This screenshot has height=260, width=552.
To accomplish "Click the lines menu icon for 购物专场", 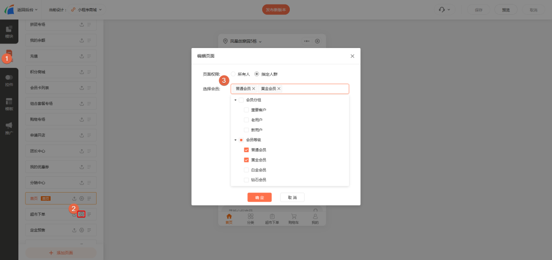I will (x=89, y=120).
